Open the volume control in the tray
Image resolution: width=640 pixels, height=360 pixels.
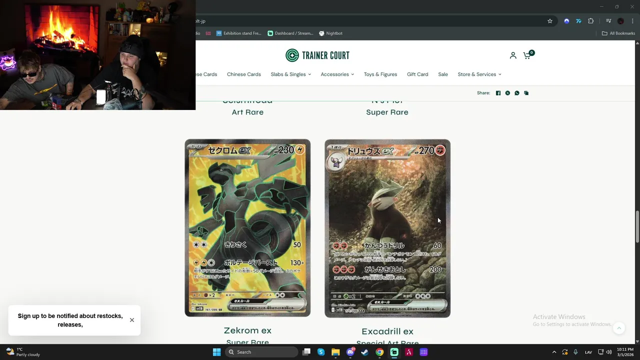[610, 352]
